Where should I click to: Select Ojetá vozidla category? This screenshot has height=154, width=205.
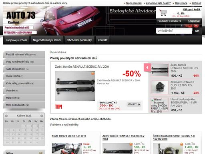click(x=24, y=76)
